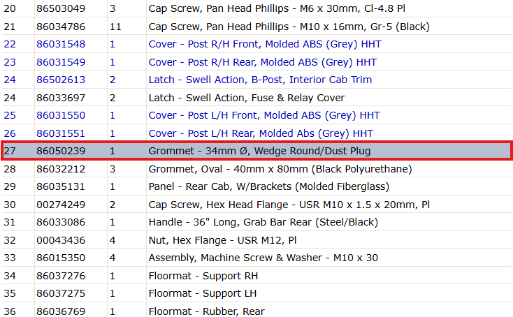Screen dimensions: 513x317
Task: Click Latch - Fuse & Relay Cover row
Action: [256, 98]
